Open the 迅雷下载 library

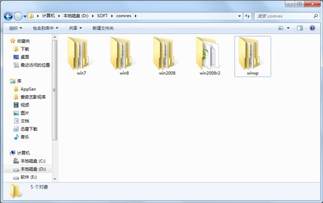point(25,129)
